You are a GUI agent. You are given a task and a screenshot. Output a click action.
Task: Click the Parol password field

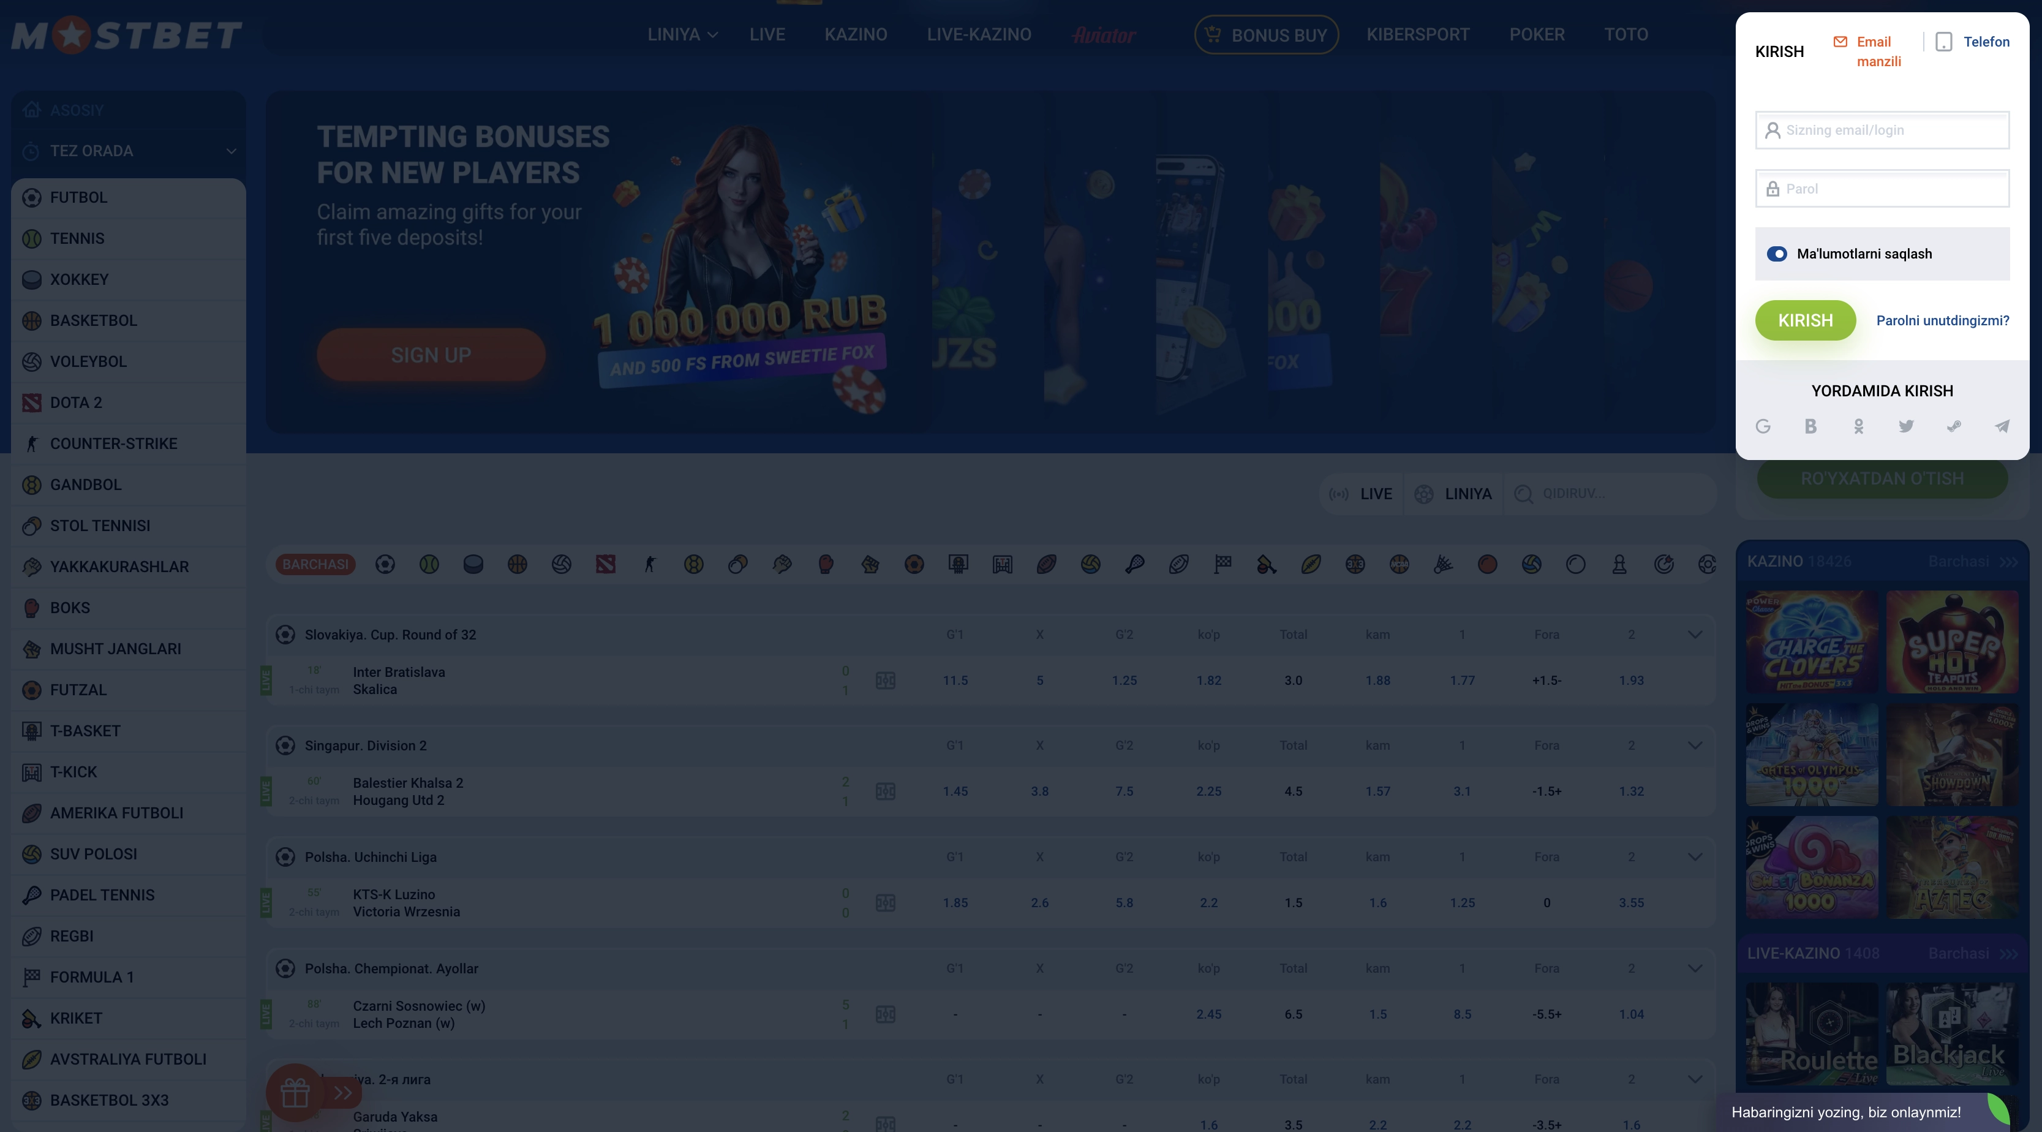[x=1883, y=189]
